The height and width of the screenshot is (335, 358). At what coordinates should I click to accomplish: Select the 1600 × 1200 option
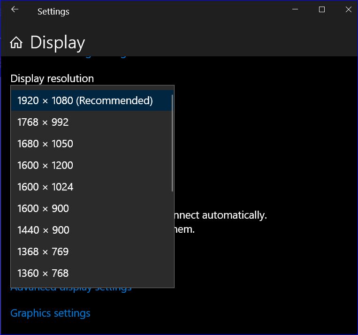[x=92, y=165]
